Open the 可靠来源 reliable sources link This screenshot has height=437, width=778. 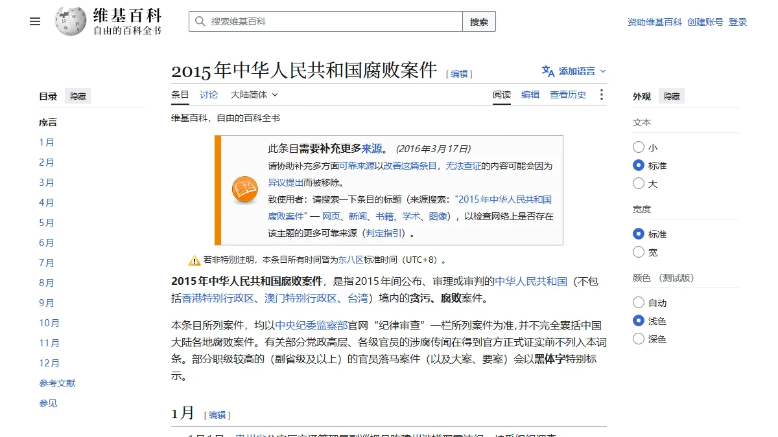357,166
